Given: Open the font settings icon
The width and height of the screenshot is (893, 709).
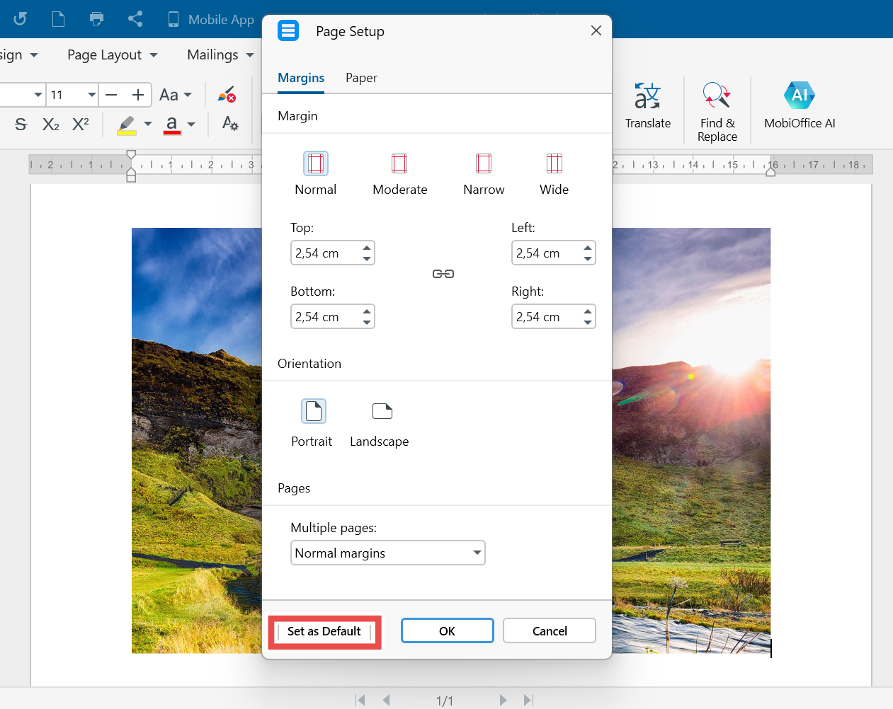Looking at the screenshot, I should pos(230,125).
